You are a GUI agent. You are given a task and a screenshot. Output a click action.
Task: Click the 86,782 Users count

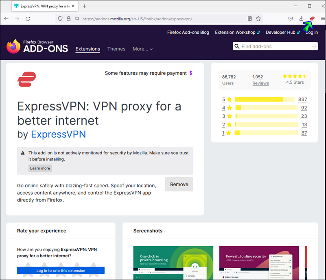pos(229,80)
